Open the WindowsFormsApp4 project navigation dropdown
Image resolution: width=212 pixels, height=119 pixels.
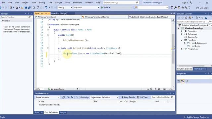point(58,17)
